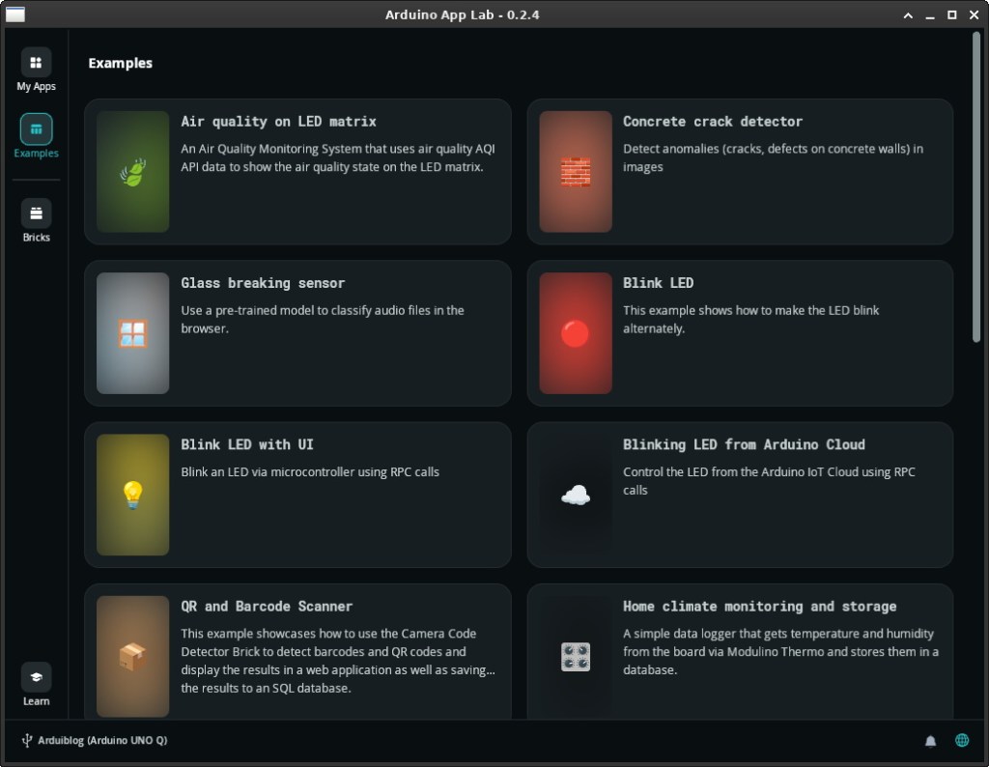The width and height of the screenshot is (989, 767).
Task: Click the light bulb Blink LED UI thumbnail
Action: pyautogui.click(x=133, y=495)
